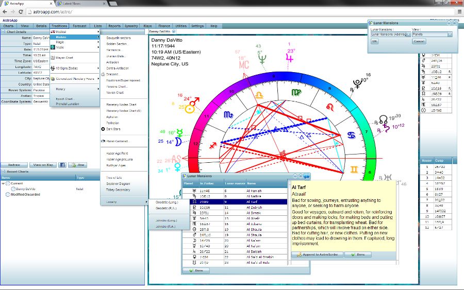
Task: Open the Forecast menu
Action: 79,26
